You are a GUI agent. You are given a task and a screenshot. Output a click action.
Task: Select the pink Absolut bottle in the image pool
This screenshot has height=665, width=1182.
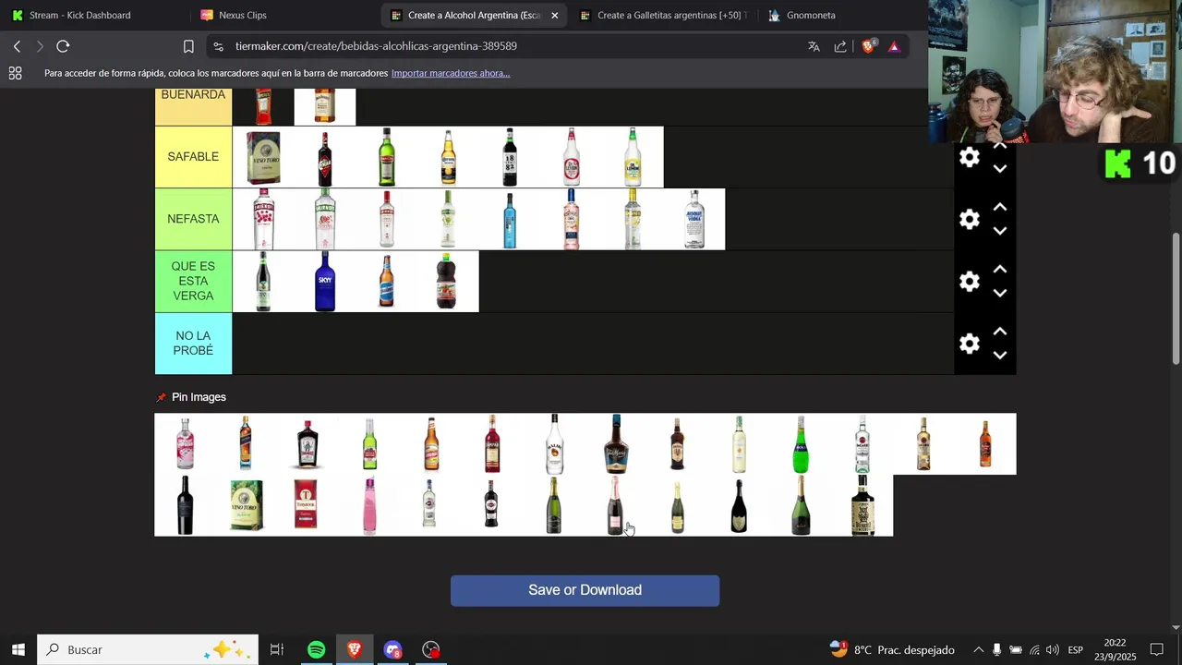point(186,443)
